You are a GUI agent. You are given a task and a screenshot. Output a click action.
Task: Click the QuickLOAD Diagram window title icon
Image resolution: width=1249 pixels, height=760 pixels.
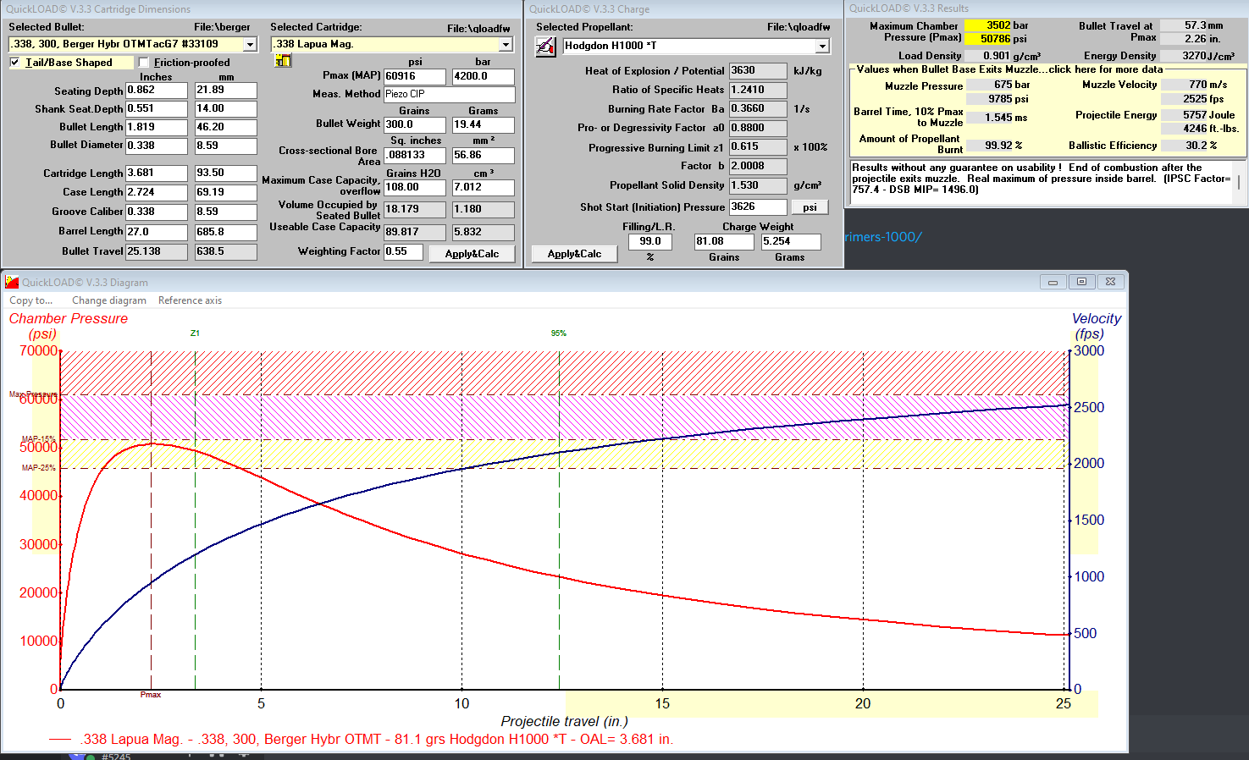pos(12,282)
